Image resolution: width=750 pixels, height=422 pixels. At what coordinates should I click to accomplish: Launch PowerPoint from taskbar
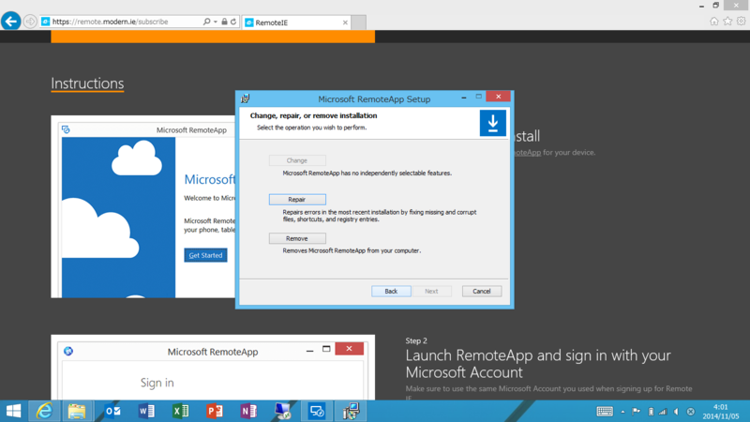pyautogui.click(x=215, y=411)
